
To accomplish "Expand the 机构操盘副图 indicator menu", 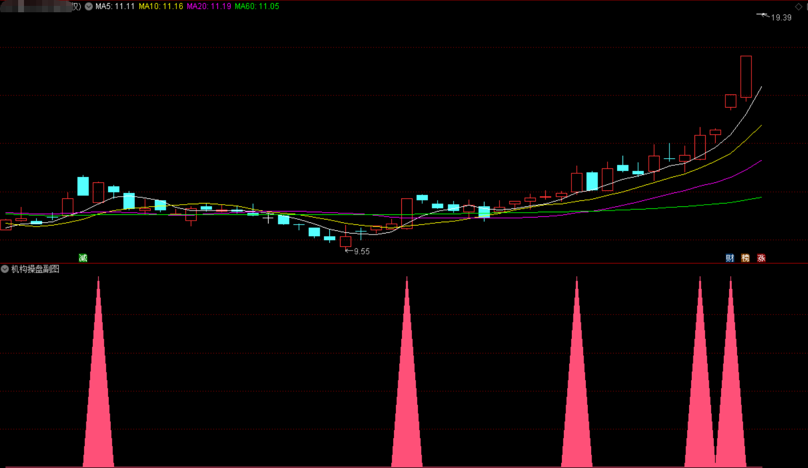I will [x=5, y=269].
